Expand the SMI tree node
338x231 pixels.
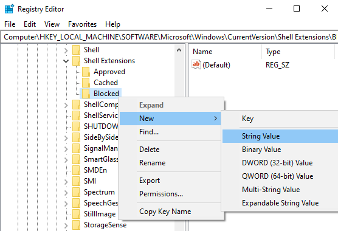[x=66, y=182]
